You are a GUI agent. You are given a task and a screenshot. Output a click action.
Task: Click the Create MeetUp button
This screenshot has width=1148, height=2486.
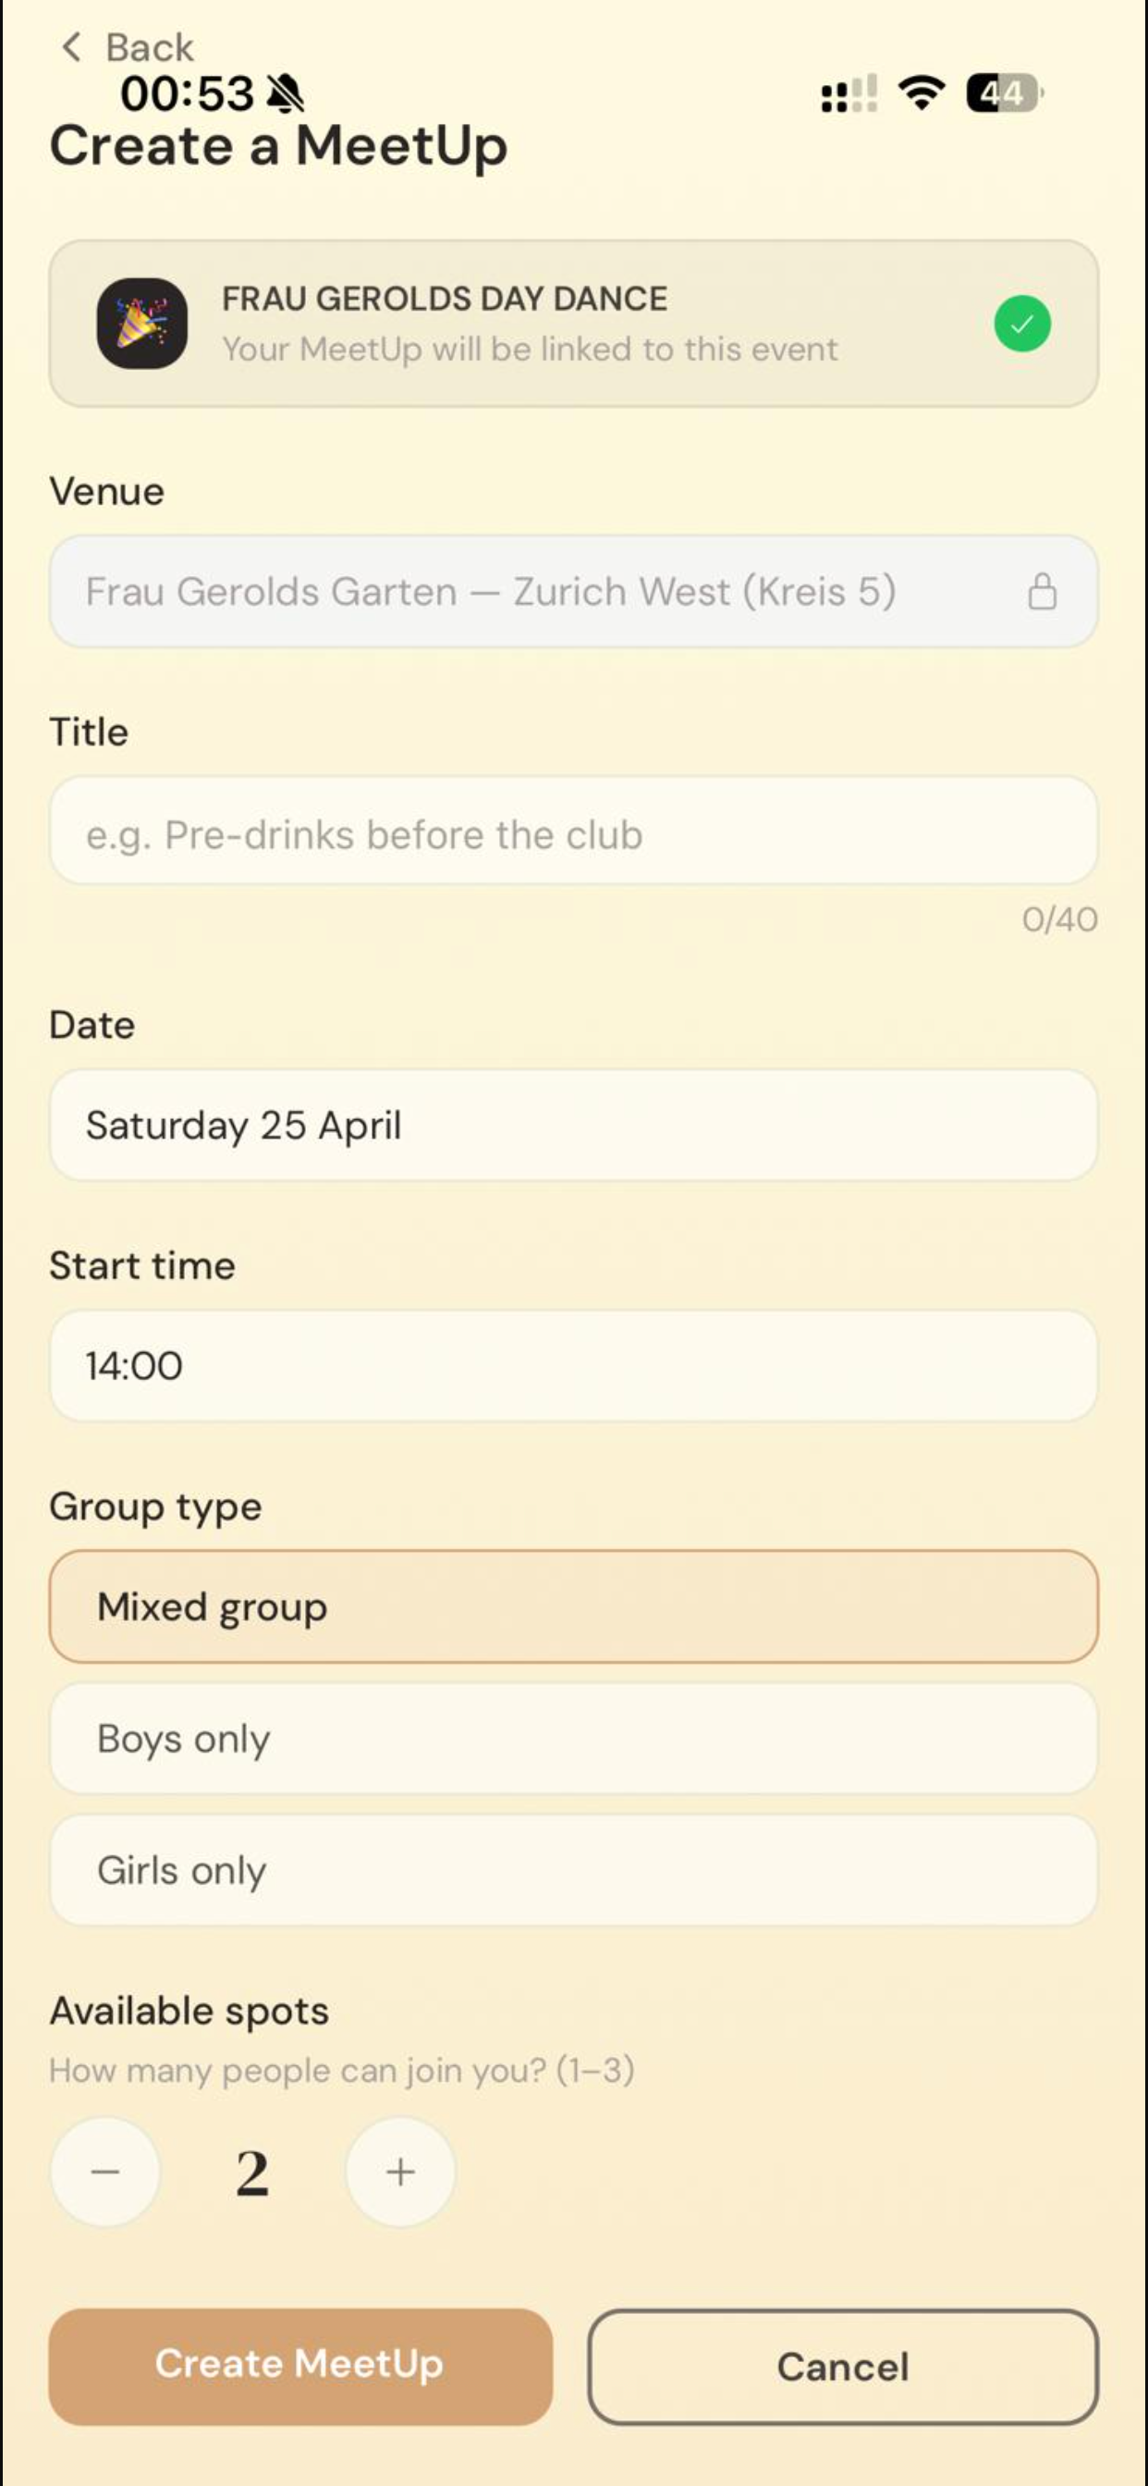coord(300,2366)
